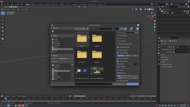Click the file path input field
Viewport: 190px width, 107px height.
101,29
